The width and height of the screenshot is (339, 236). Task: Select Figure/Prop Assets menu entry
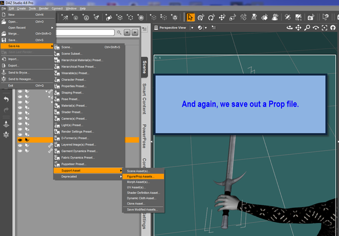(143, 177)
